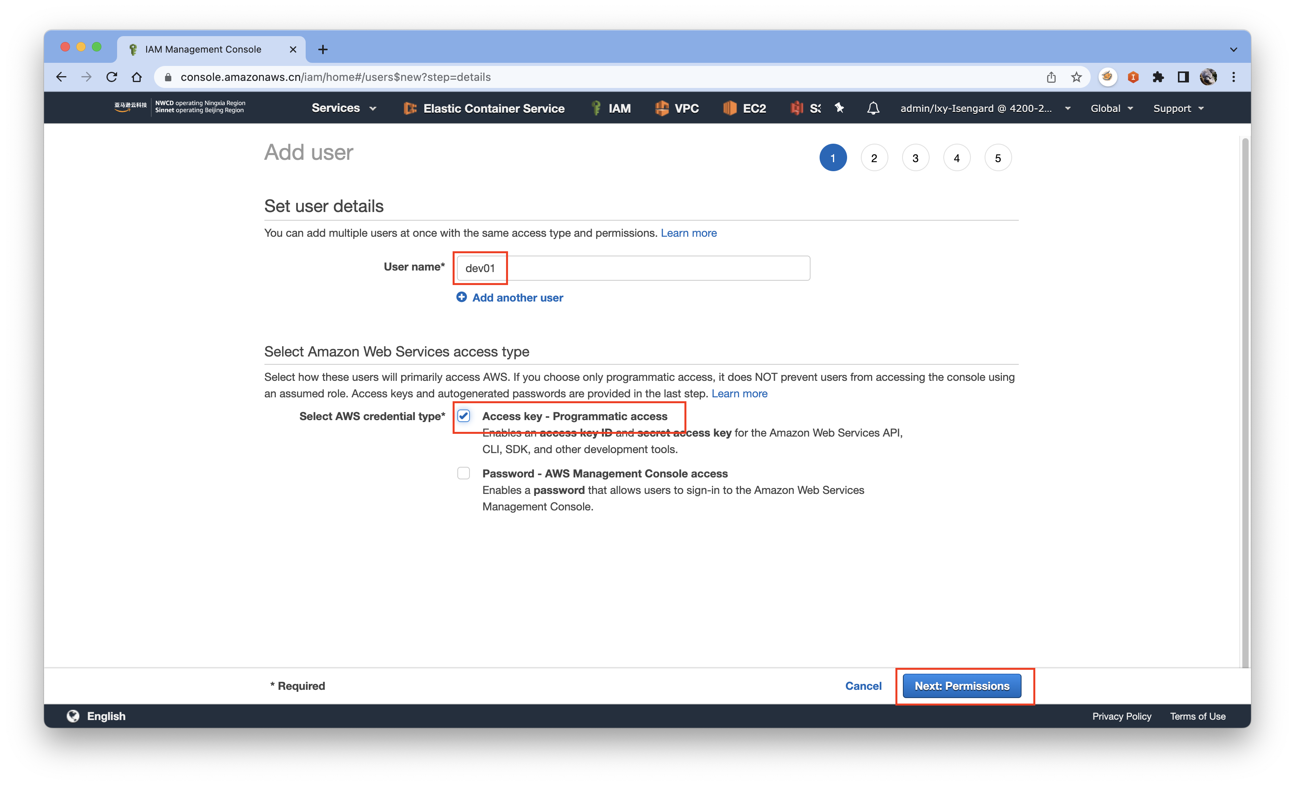
Task: Open the Terms of Use footer link
Action: coord(1197,716)
